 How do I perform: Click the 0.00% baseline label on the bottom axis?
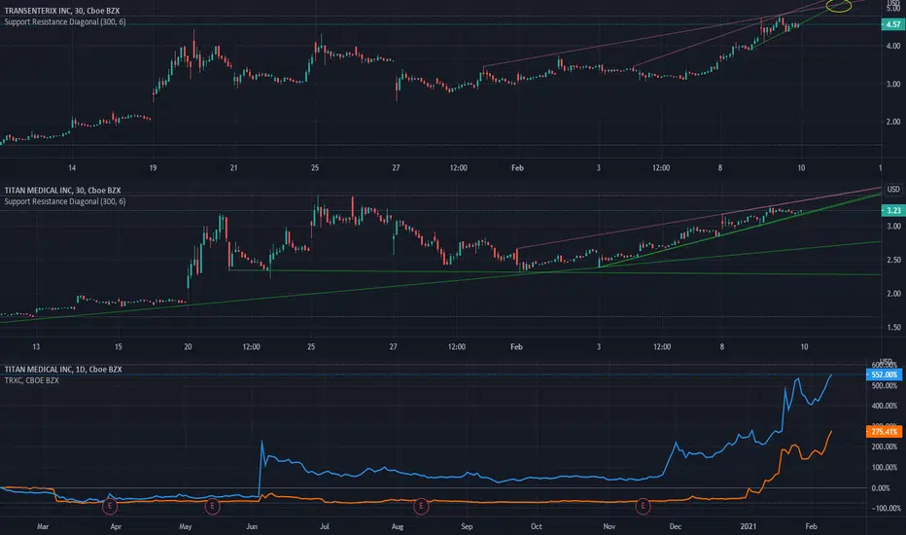coord(881,488)
